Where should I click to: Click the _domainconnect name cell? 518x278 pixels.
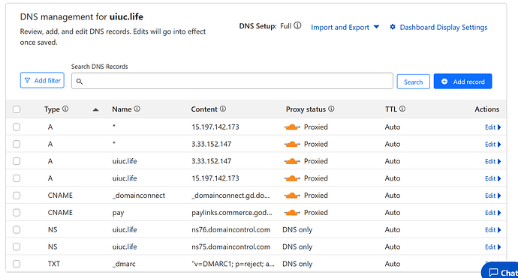click(x=138, y=196)
